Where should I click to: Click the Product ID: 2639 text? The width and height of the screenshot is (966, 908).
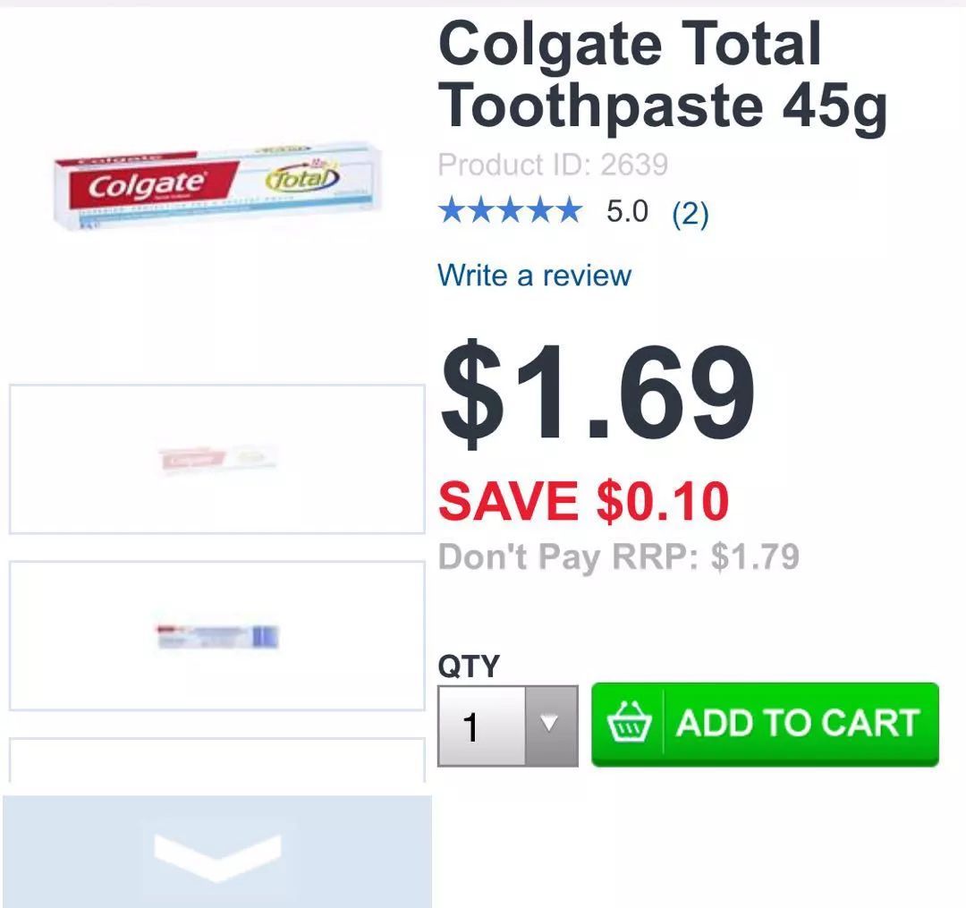coord(553,165)
